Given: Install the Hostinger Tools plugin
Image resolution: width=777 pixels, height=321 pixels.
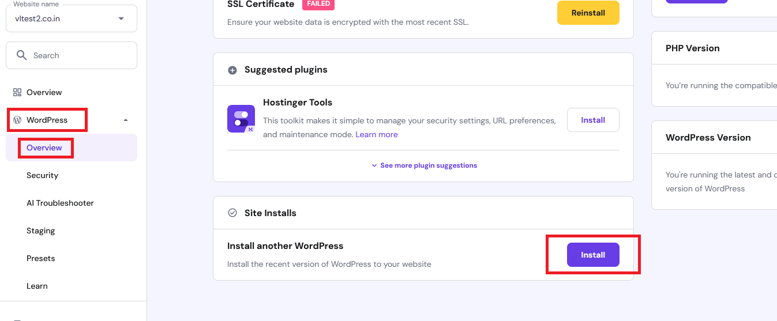Looking at the screenshot, I should click(592, 120).
